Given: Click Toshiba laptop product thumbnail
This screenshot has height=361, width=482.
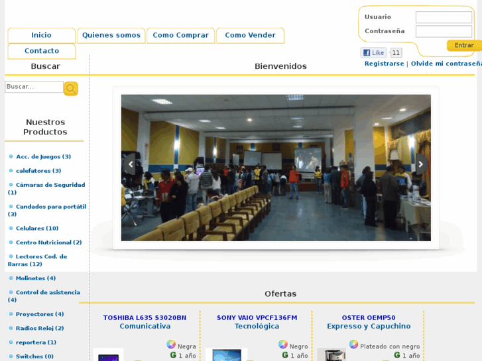Looking at the screenshot, I should pyautogui.click(x=109, y=355).
